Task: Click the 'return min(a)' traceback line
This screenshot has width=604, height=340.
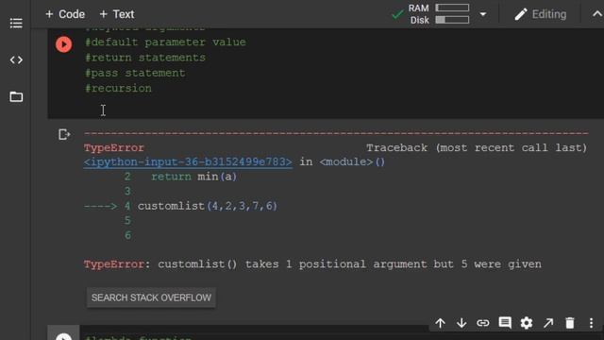Action: tap(193, 177)
